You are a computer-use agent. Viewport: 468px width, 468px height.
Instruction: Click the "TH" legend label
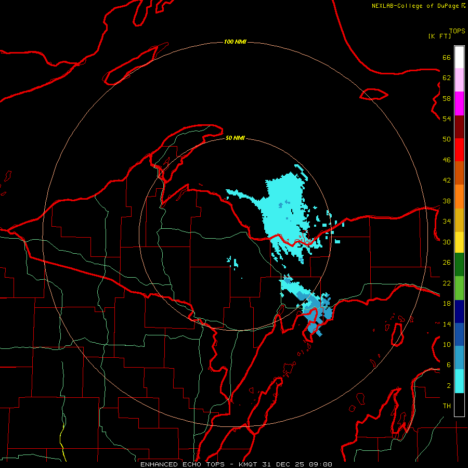point(447,406)
